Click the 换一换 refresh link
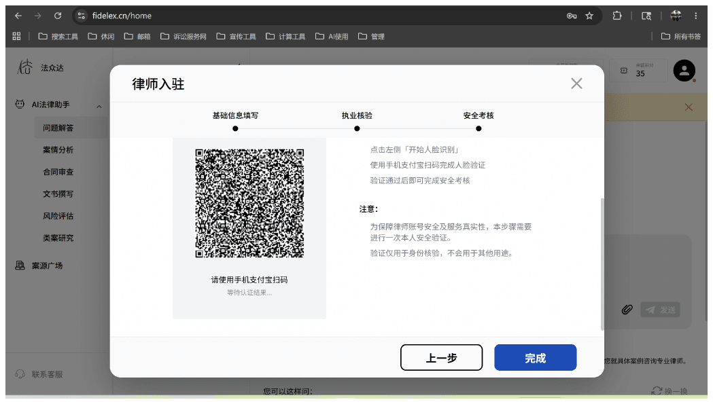This screenshot has width=713, height=404. coord(669,391)
